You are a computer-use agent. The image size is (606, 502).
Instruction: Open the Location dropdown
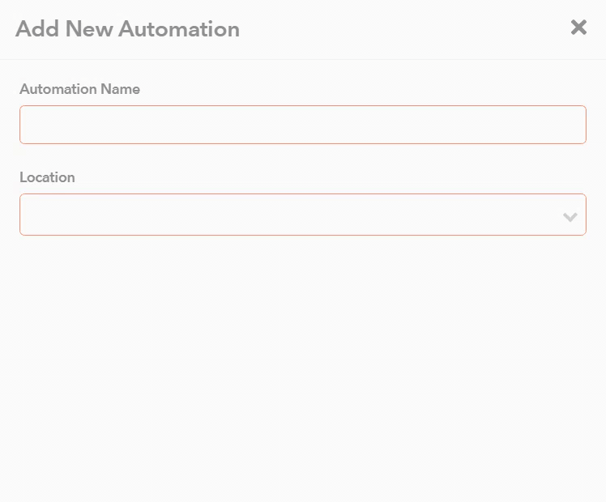point(302,215)
